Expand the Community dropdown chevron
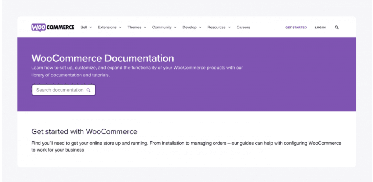This screenshot has height=182, width=373. coord(175,27)
